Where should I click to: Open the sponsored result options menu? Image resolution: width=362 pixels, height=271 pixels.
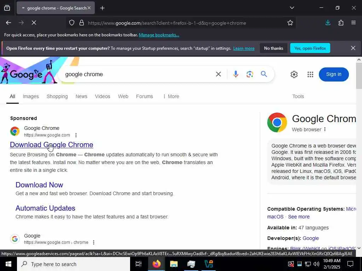click(76, 135)
